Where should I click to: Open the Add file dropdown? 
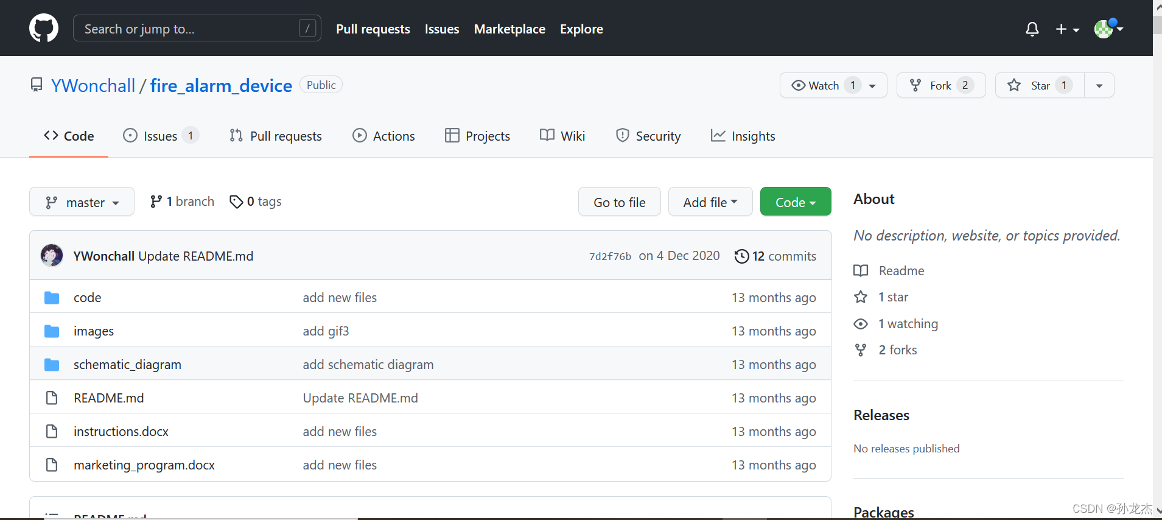click(x=710, y=202)
